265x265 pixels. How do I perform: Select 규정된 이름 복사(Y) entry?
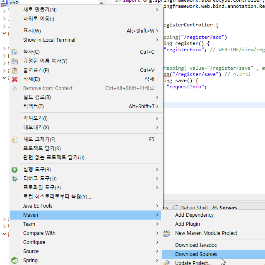85,61
